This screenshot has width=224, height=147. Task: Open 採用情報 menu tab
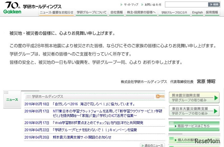212,13
